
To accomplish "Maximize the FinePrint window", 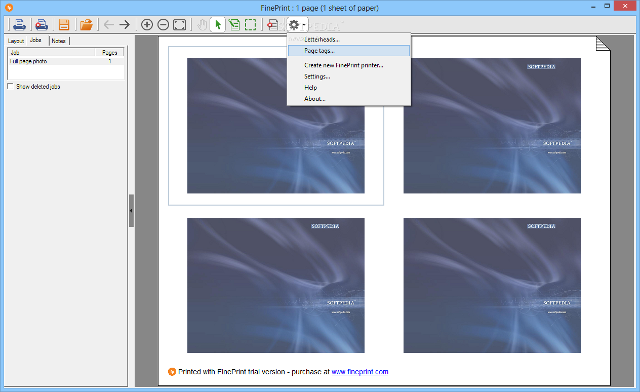I will [607, 6].
